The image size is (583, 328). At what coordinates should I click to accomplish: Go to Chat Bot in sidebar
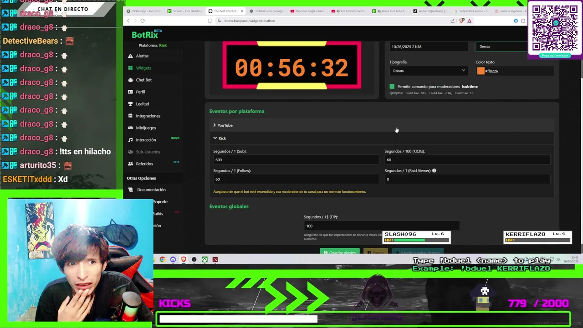point(143,80)
